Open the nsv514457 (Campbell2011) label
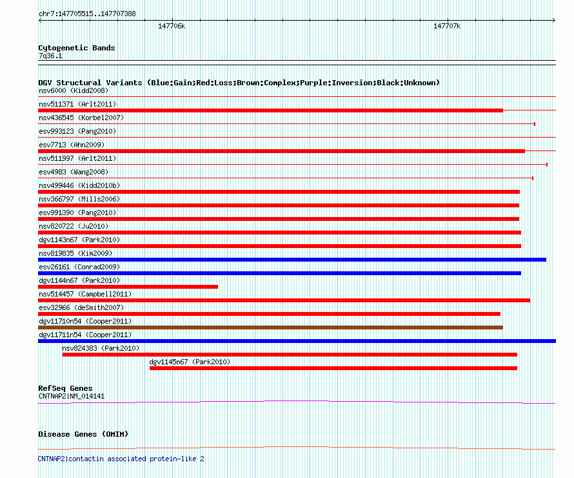This screenshot has width=574, height=478. 85,294
